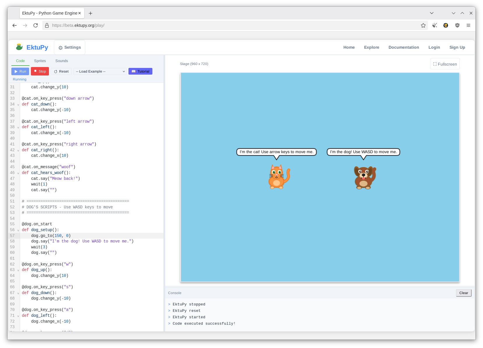Clear the console output
This screenshot has height=348, width=483.
pos(463,293)
